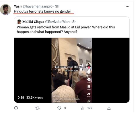136x113 pixels.
Task: Click the @RevivalofMan handle
Action: click(x=57, y=22)
